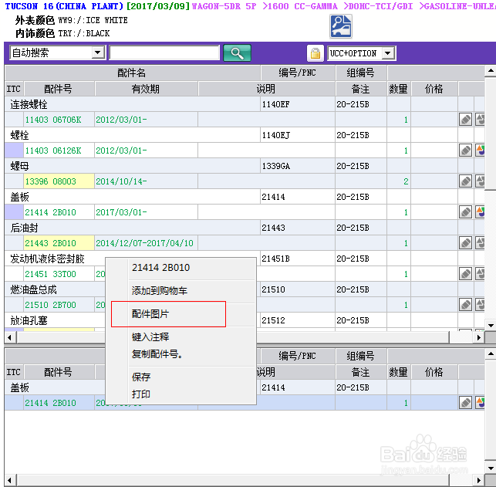Click the upper 组编号 column header

tap(361, 73)
